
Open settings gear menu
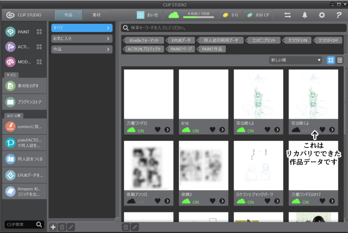(x=322, y=15)
